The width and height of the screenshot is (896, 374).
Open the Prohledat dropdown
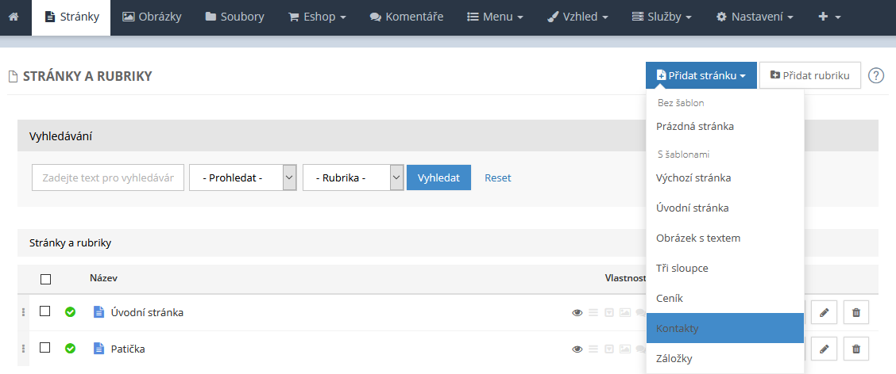pyautogui.click(x=242, y=177)
